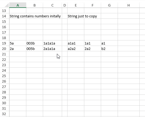The height and width of the screenshot is (117, 145).
Task: Select cell with value 1a1a1a
Action: click(52, 43)
